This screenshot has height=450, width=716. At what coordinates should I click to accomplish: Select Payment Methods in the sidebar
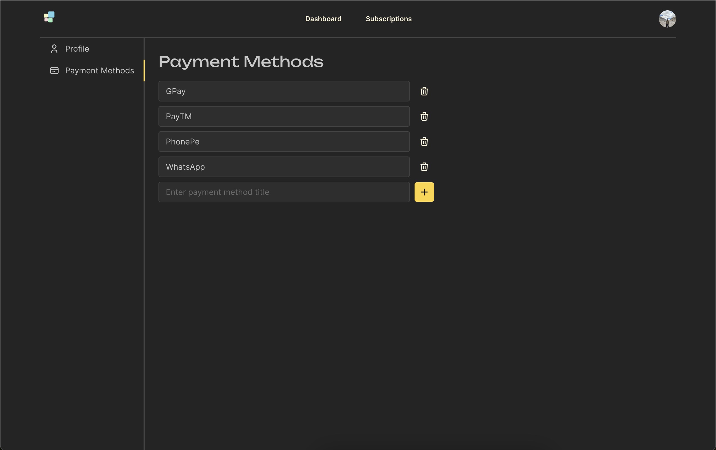click(99, 71)
